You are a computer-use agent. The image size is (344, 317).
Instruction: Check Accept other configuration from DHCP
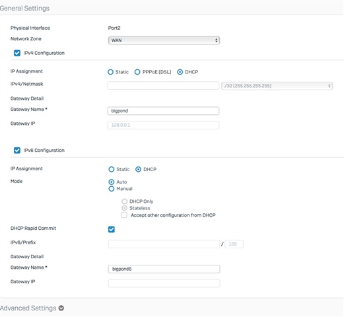pyautogui.click(x=124, y=215)
